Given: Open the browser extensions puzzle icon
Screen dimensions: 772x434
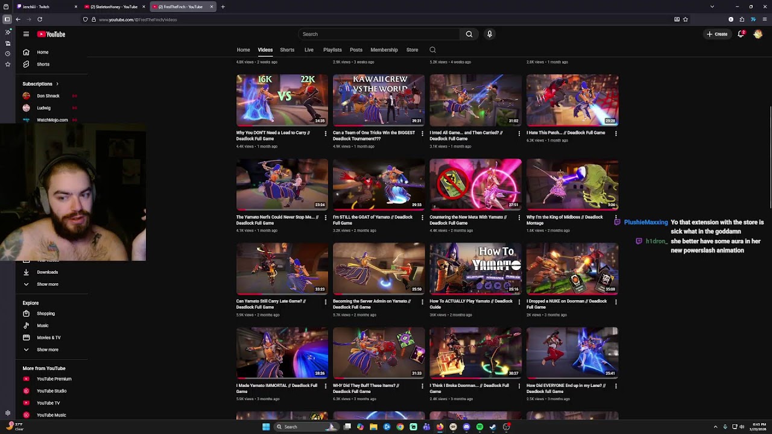Looking at the screenshot, I should coord(742,19).
